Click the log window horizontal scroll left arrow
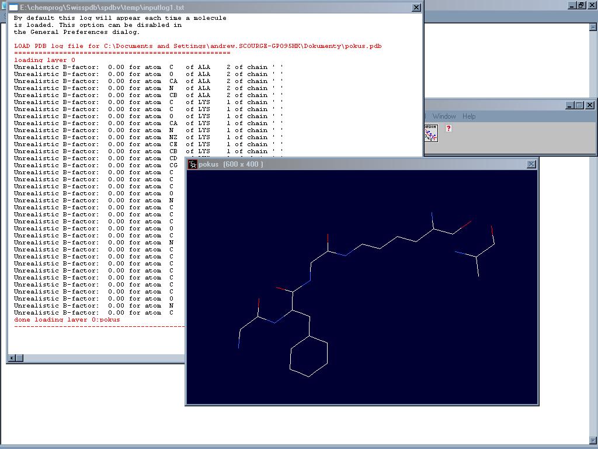598x449 pixels. click(x=12, y=358)
